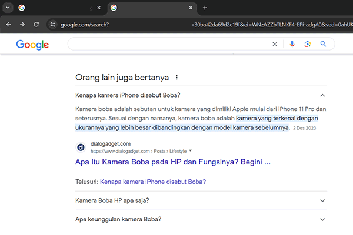The height and width of the screenshot is (235, 353).
Task: Search by image with Lens icon
Action: coord(308,44)
